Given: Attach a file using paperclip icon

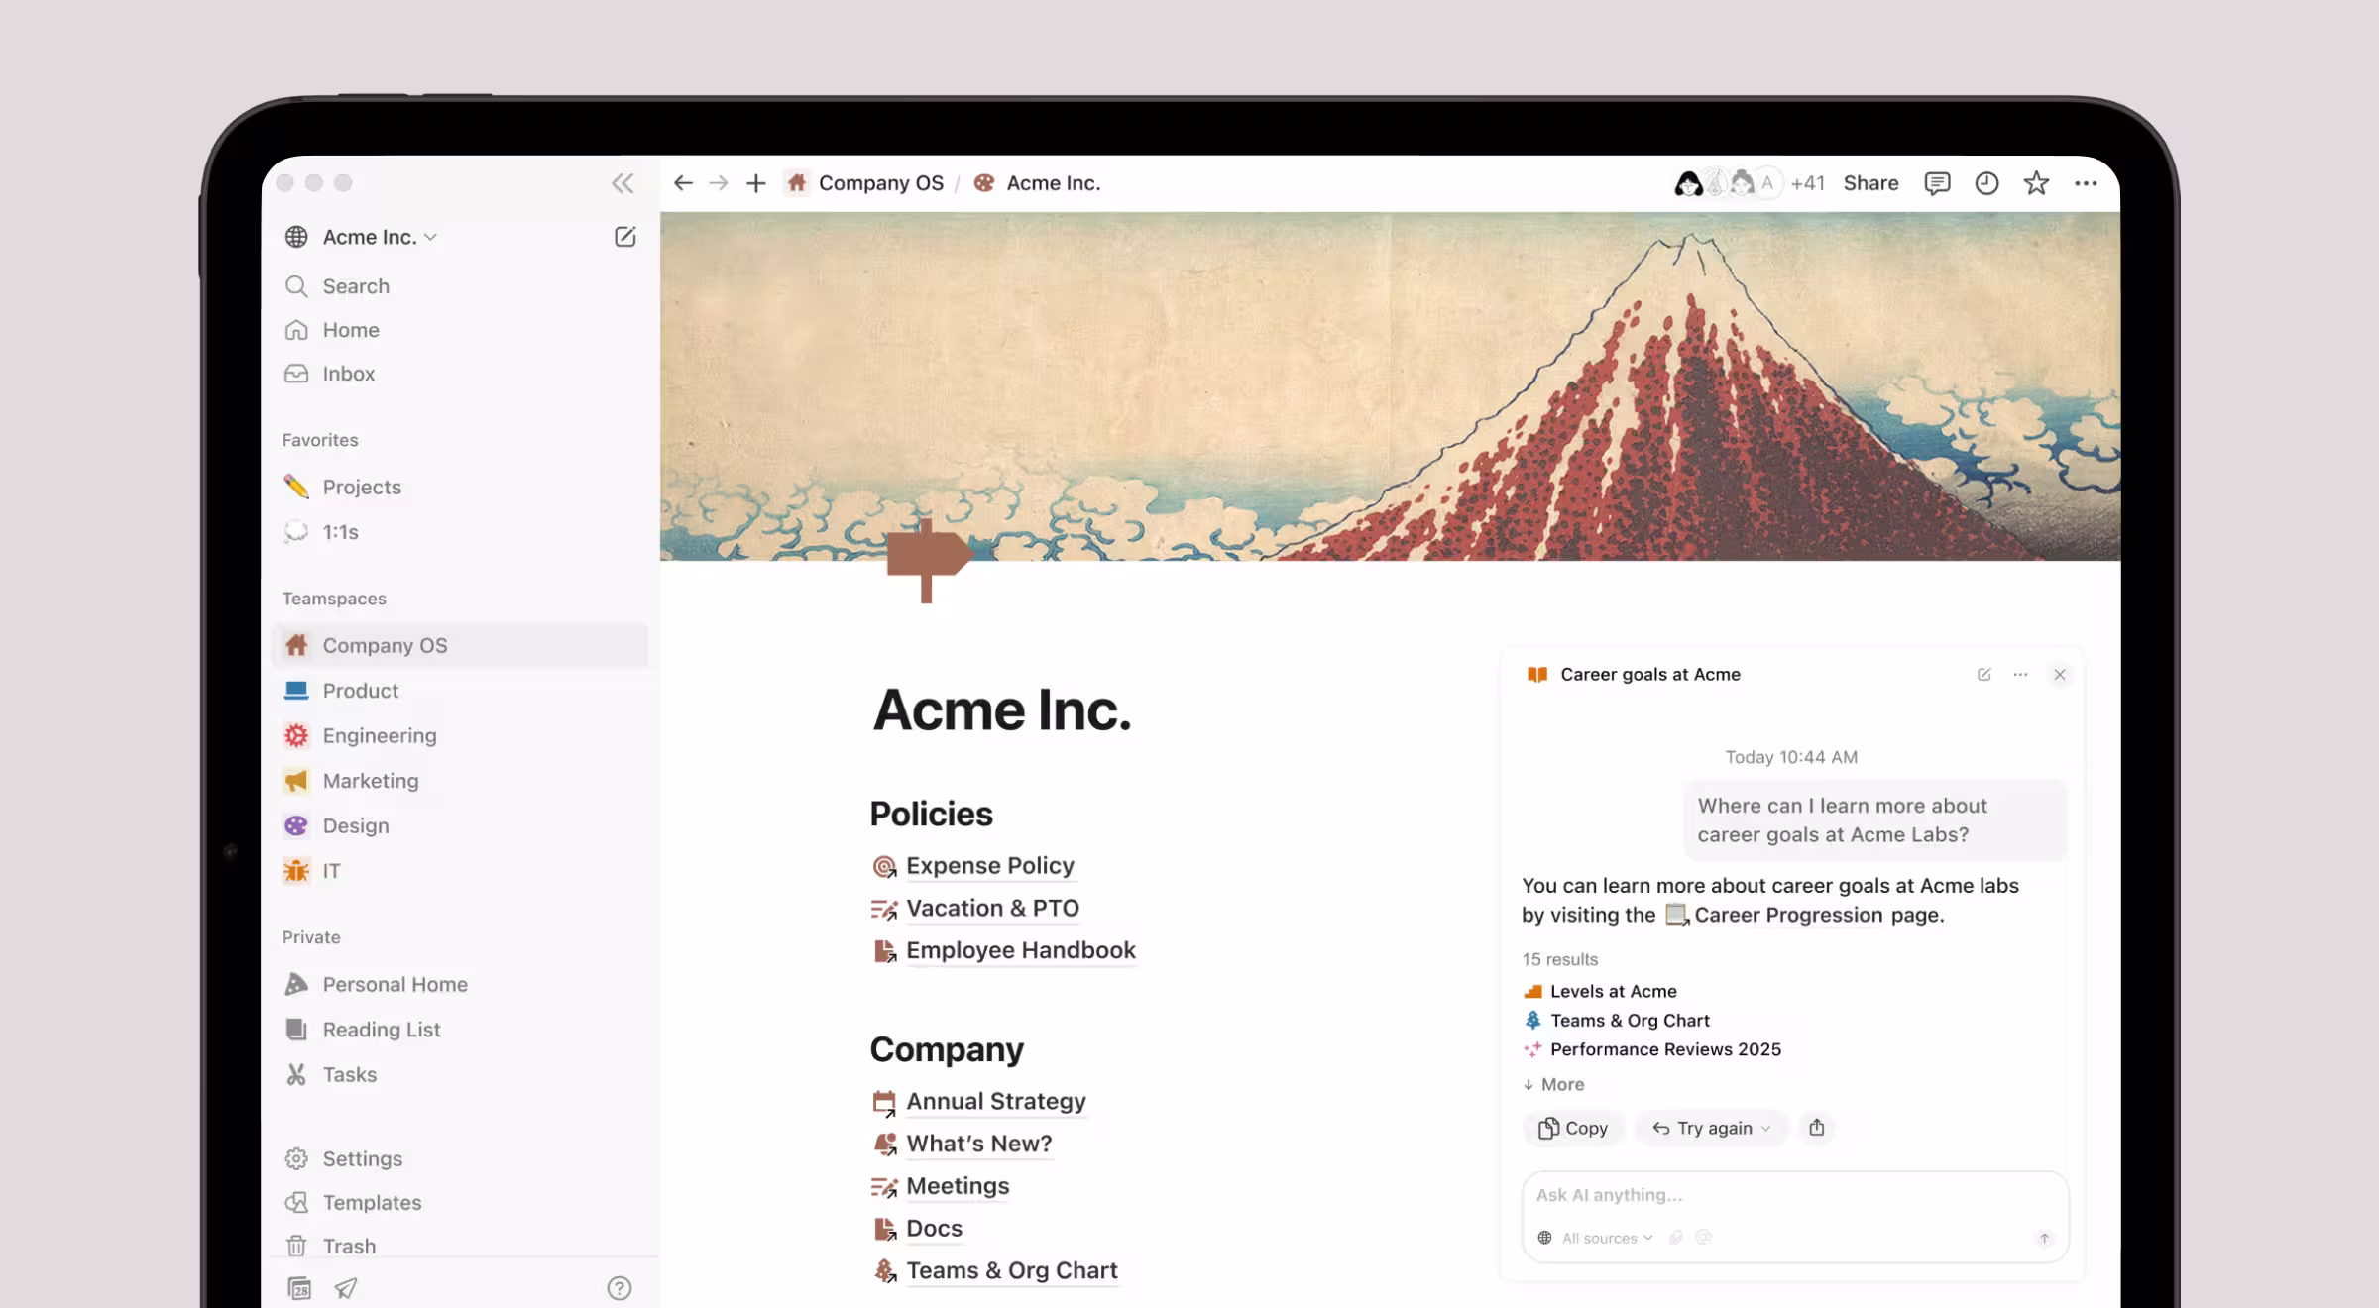Looking at the screenshot, I should tap(1676, 1238).
